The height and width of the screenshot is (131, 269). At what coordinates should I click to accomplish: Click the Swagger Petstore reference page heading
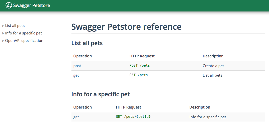126,27
